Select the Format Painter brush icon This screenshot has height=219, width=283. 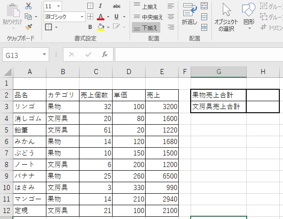coord(28,27)
